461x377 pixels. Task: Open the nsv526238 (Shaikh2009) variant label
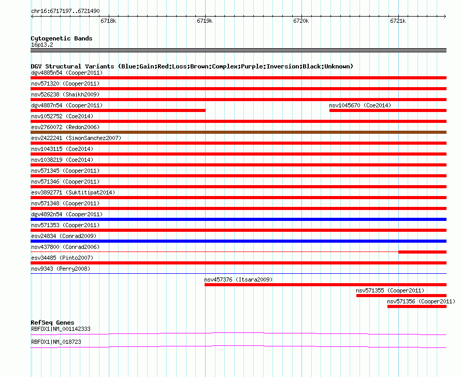[65, 94]
